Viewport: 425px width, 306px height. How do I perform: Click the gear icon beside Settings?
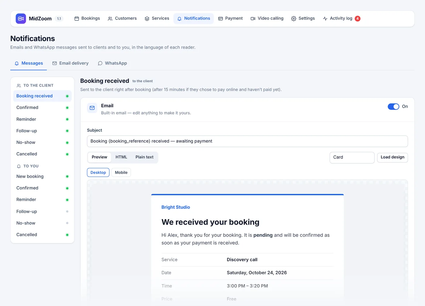[x=294, y=19]
